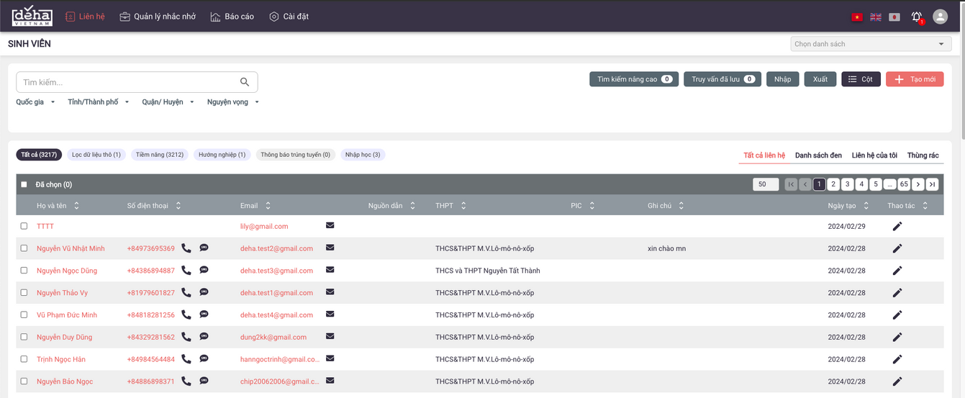Open the Chọn danh sách combo box

click(870, 44)
